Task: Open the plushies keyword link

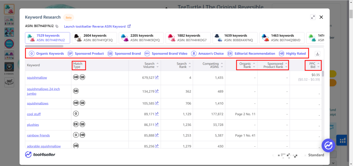Action: (x=33, y=125)
